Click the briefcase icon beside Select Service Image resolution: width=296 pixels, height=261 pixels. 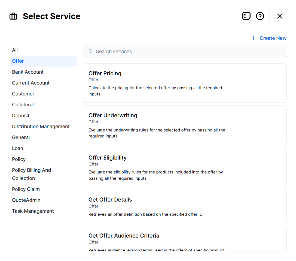[x=13, y=16]
